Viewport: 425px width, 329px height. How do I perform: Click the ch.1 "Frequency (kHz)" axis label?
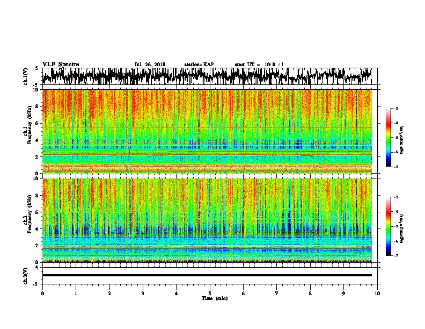(x=30, y=125)
